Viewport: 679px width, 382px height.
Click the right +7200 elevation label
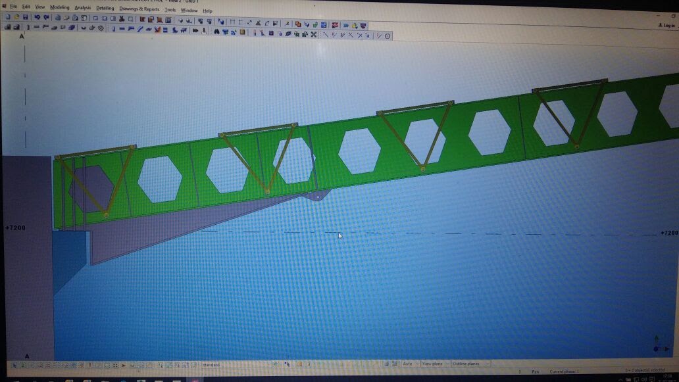670,233
